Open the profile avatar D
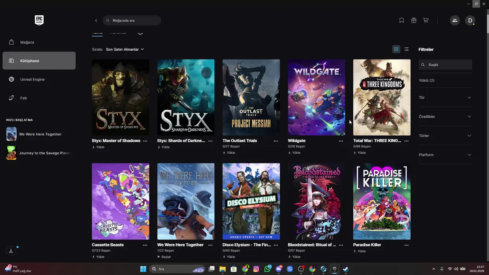Image resolution: width=489 pixels, height=275 pixels. coord(470,20)
